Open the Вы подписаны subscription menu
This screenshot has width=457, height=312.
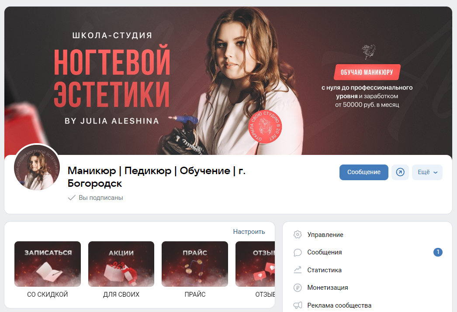[x=96, y=198]
